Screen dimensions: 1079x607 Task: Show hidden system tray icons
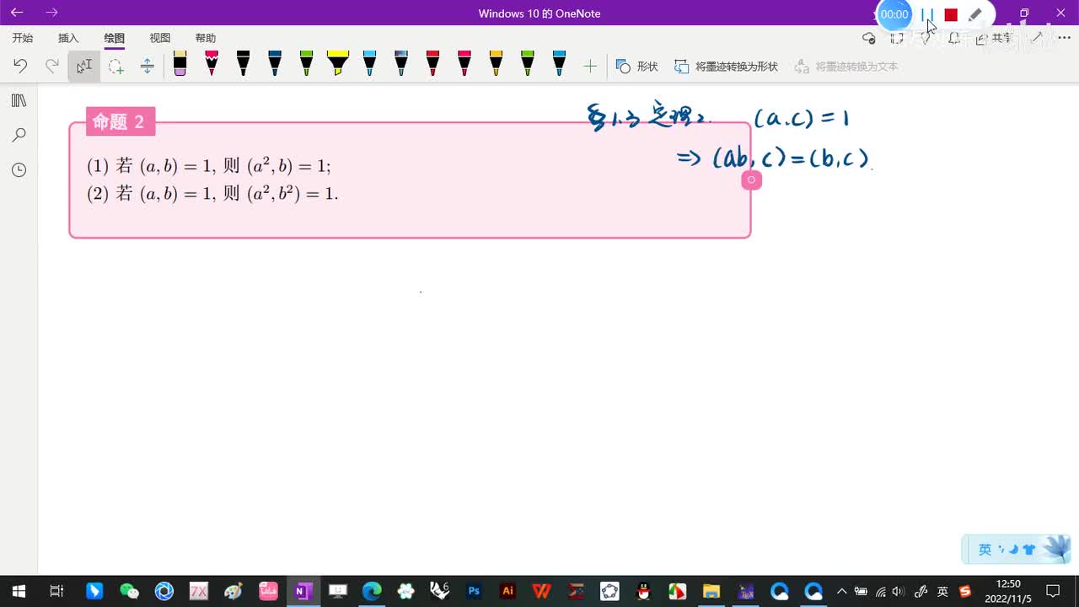(841, 591)
